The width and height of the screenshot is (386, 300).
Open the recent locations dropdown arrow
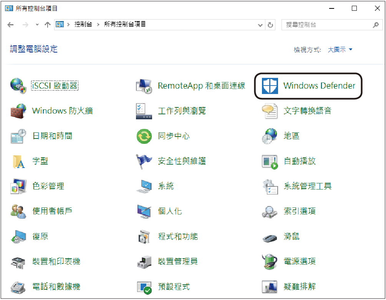pos(37,25)
